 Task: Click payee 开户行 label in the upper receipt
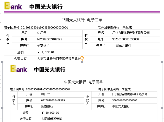coord(101,46)
